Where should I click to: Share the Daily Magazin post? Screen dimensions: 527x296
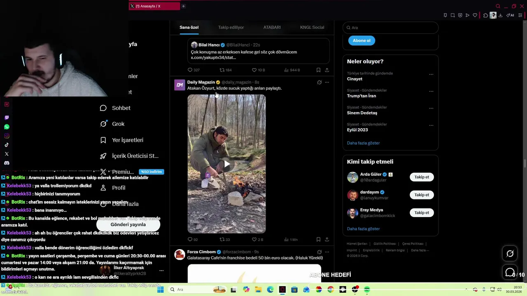[x=327, y=239]
